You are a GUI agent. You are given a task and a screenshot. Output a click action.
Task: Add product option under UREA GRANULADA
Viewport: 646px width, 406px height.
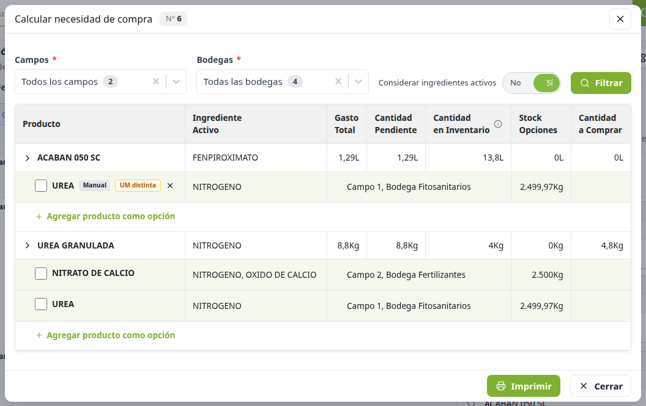coord(105,335)
